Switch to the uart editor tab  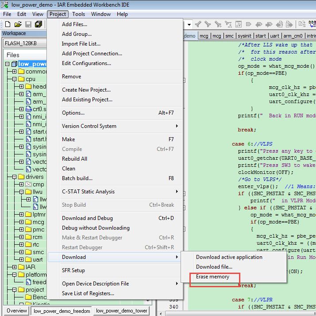point(274,36)
